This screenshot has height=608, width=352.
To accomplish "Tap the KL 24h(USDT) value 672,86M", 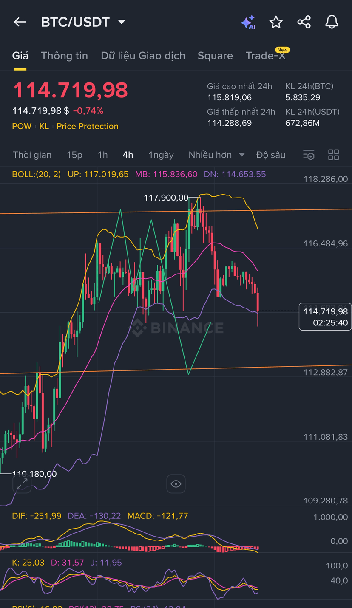I will tap(302, 123).
